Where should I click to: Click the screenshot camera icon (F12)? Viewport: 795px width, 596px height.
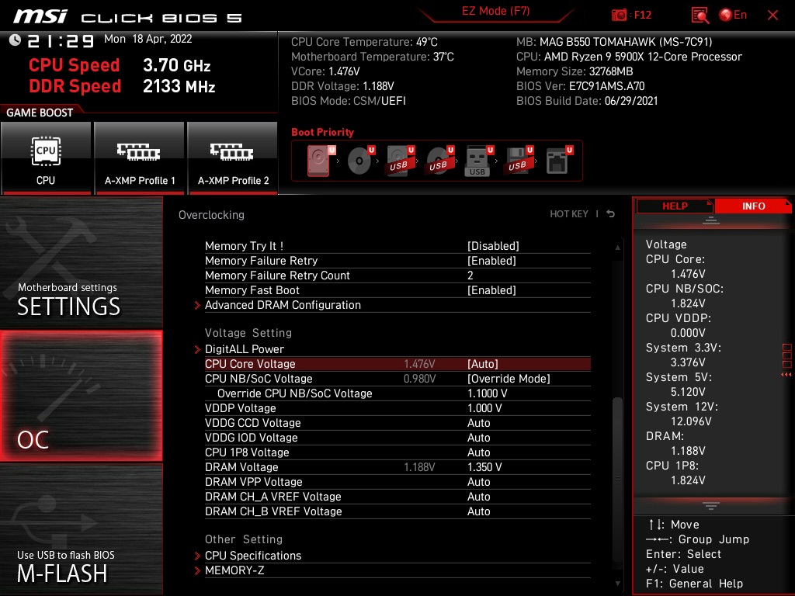coord(620,14)
